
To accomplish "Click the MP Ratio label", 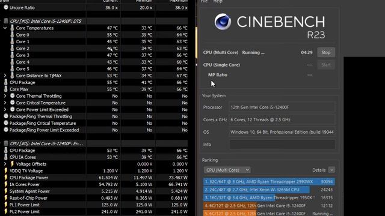I will click(x=218, y=75).
